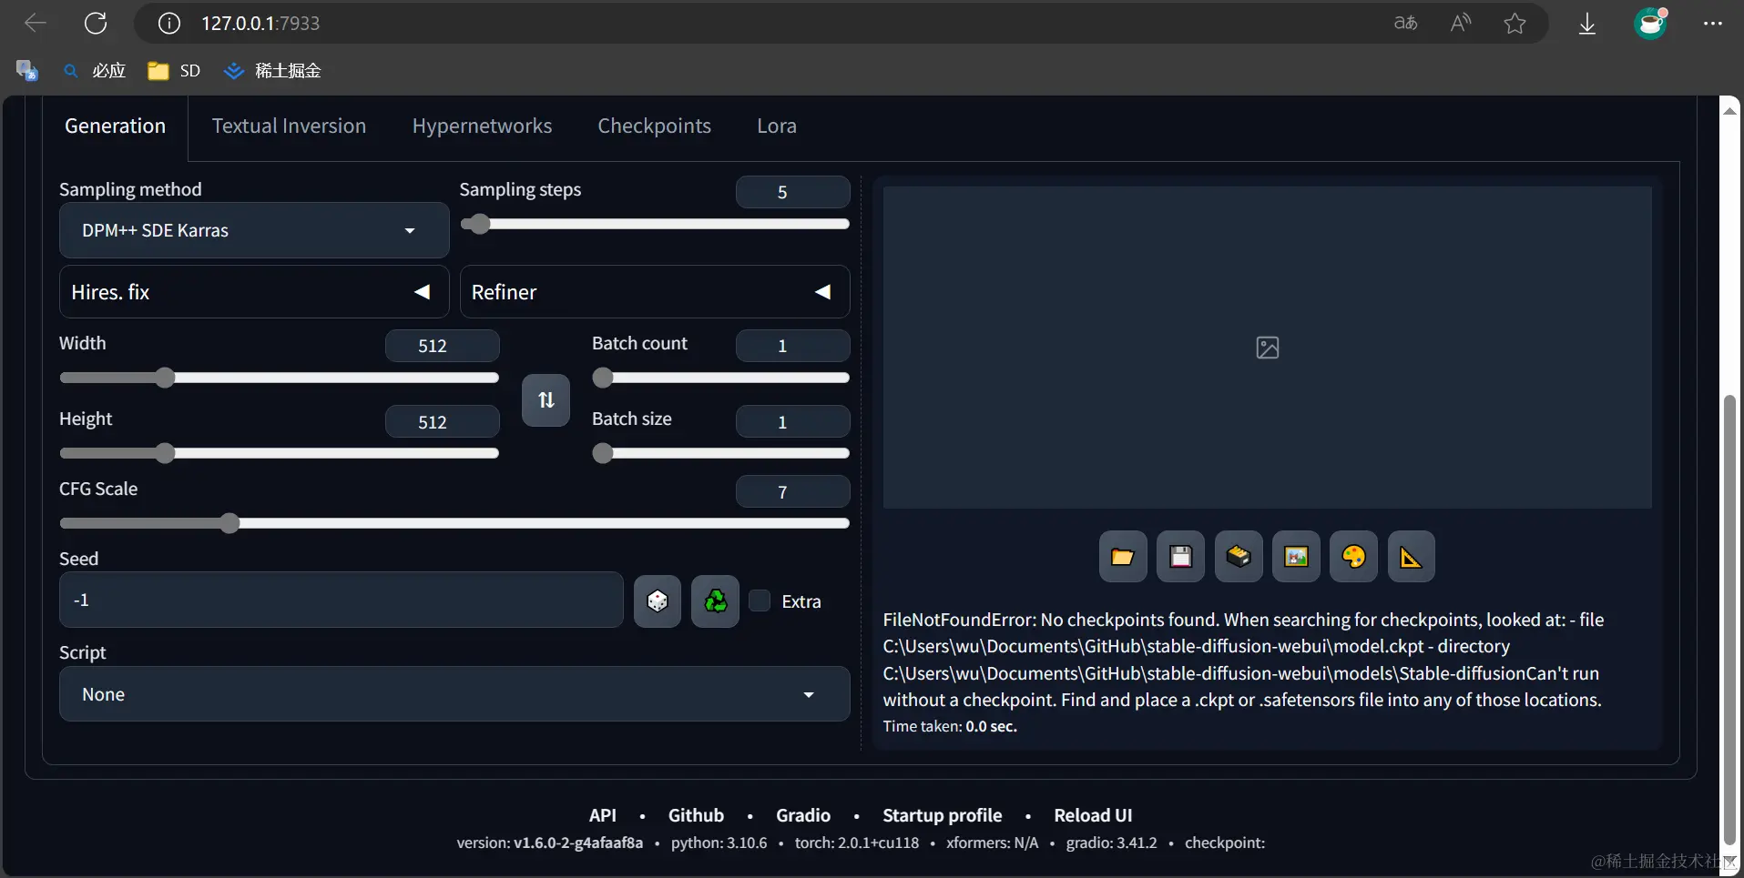Swap width and height values
This screenshot has width=1744, height=878.
coord(545,400)
